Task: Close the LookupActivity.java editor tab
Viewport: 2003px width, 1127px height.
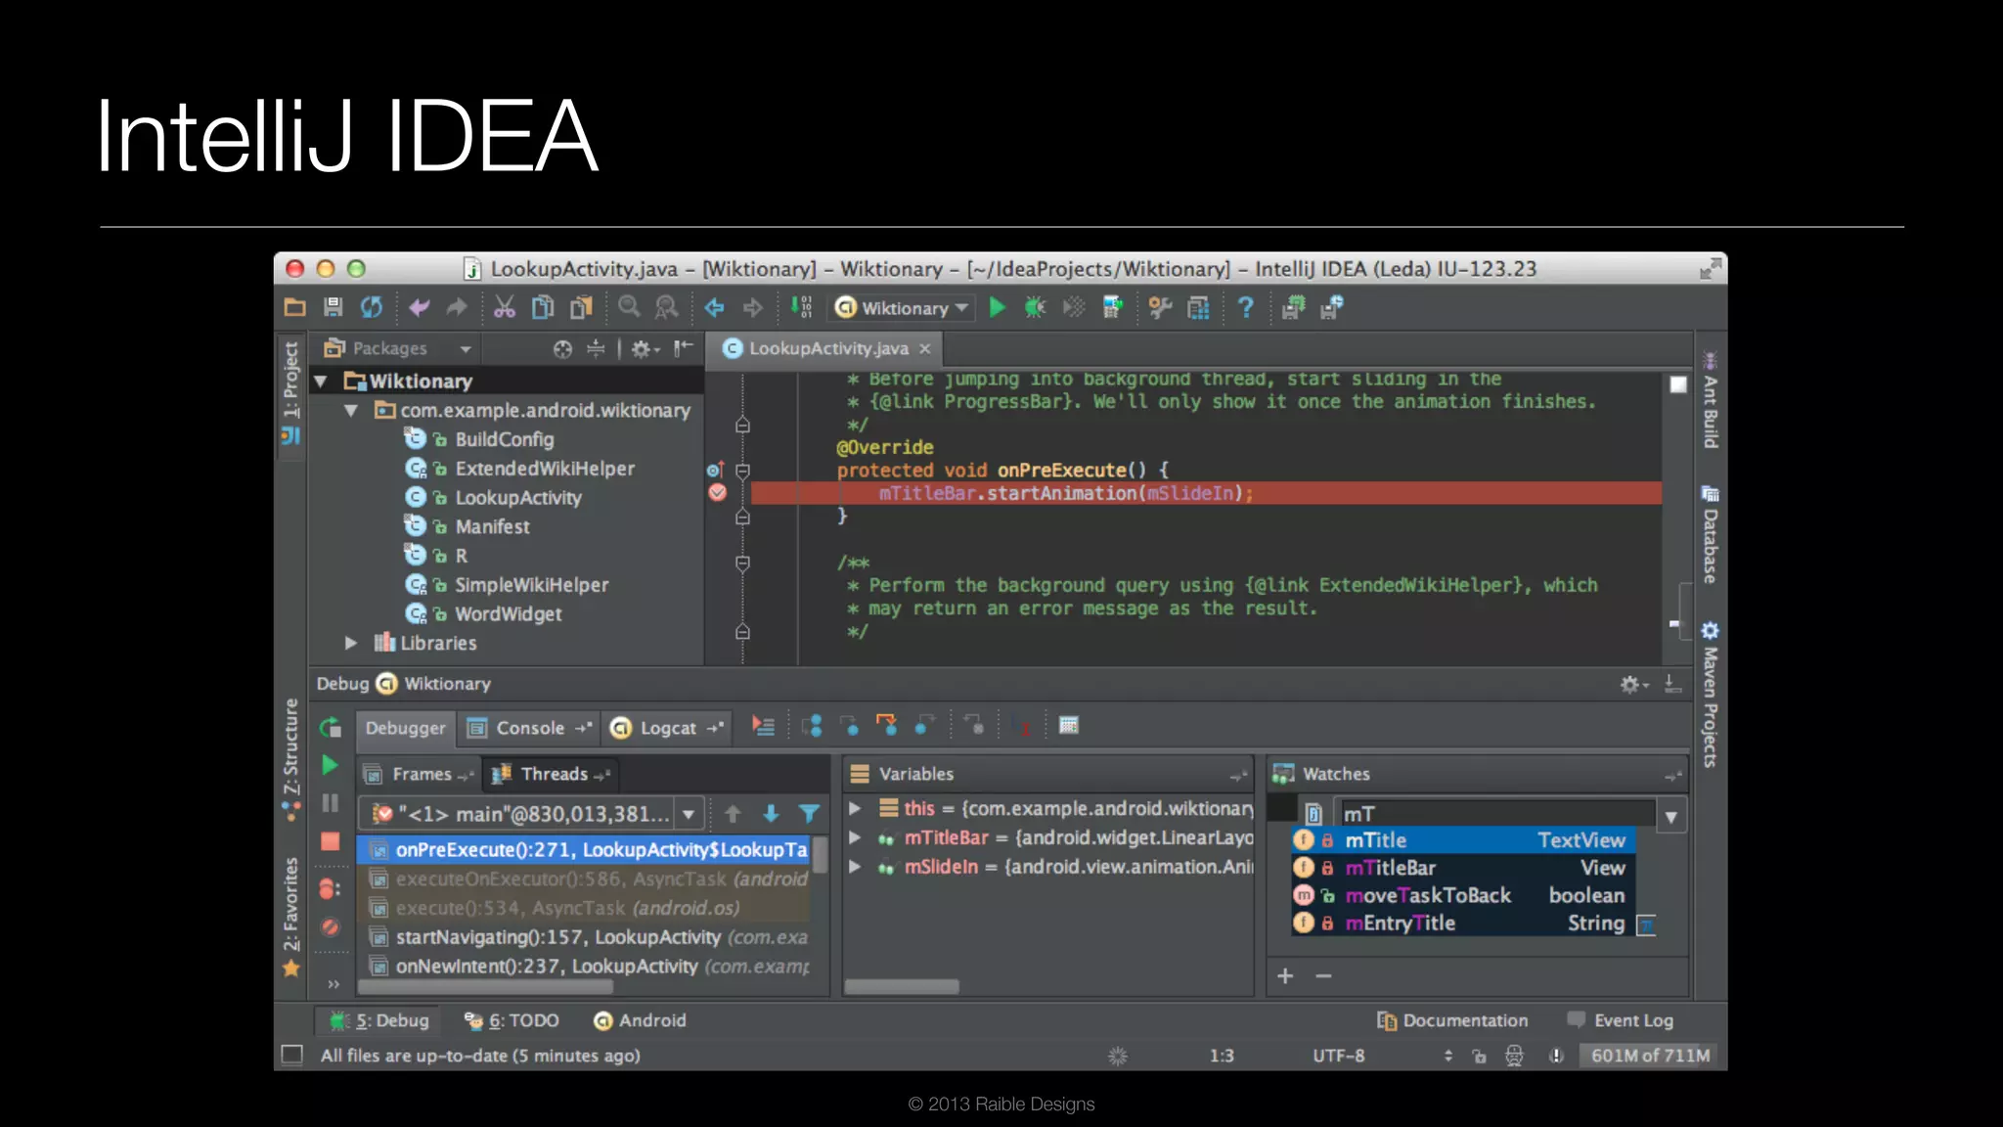Action: point(924,348)
